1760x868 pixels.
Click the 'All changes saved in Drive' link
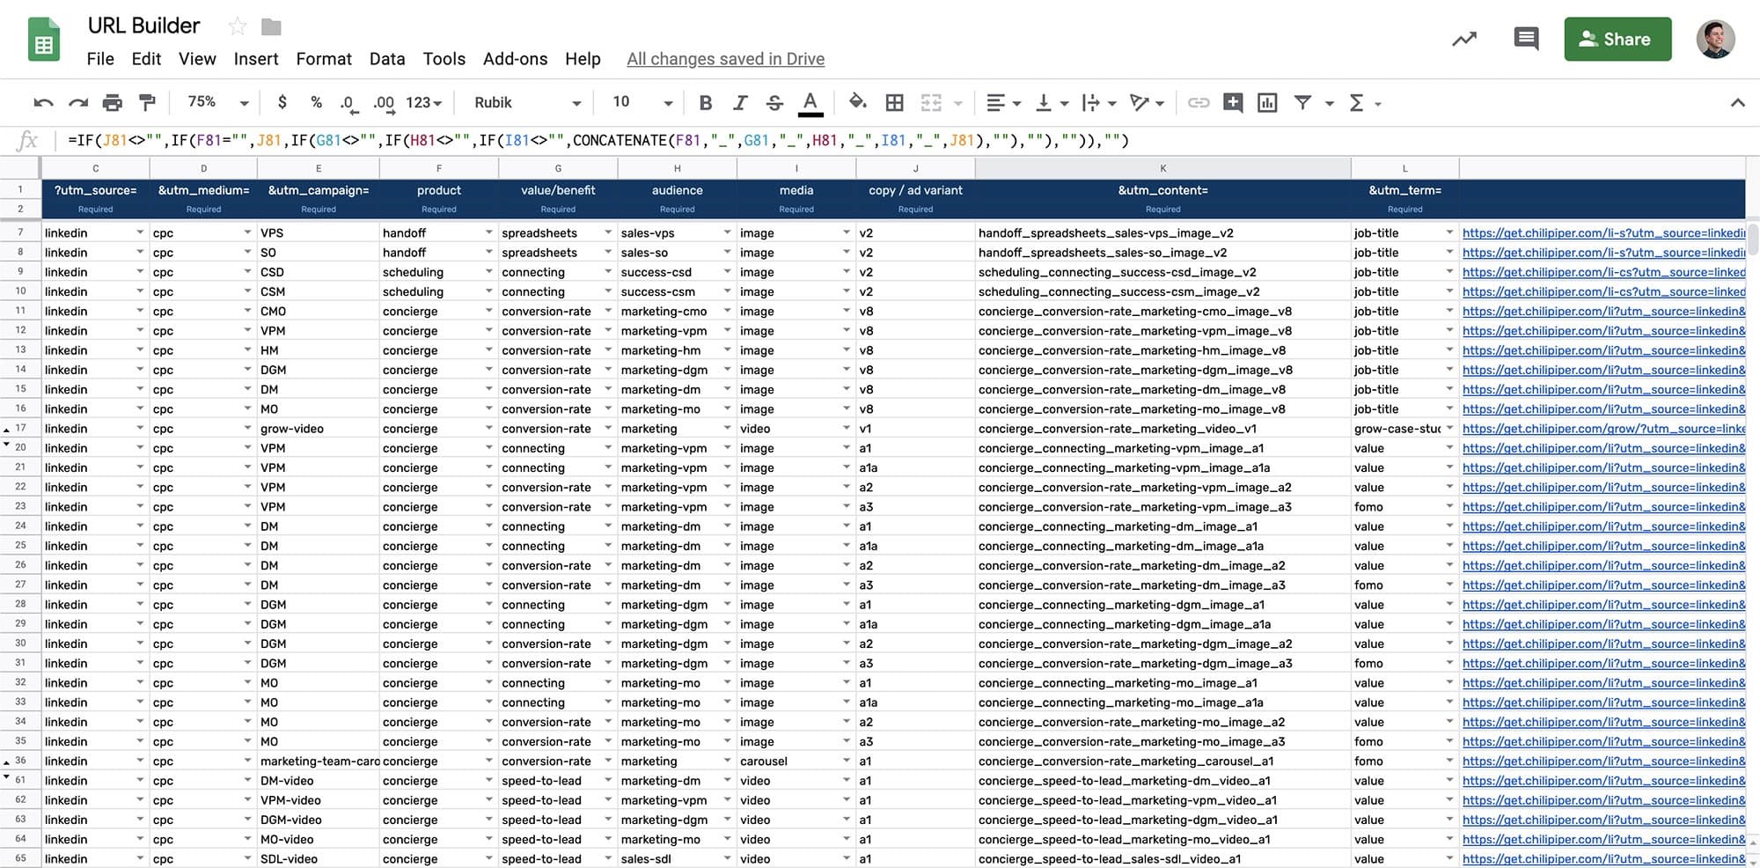click(x=726, y=59)
